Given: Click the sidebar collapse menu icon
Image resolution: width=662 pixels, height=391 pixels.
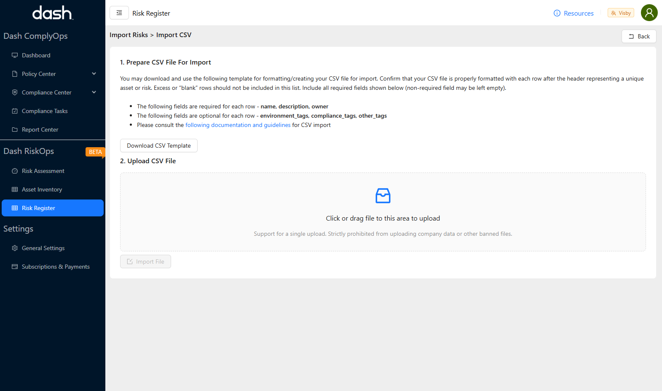Looking at the screenshot, I should (x=119, y=13).
